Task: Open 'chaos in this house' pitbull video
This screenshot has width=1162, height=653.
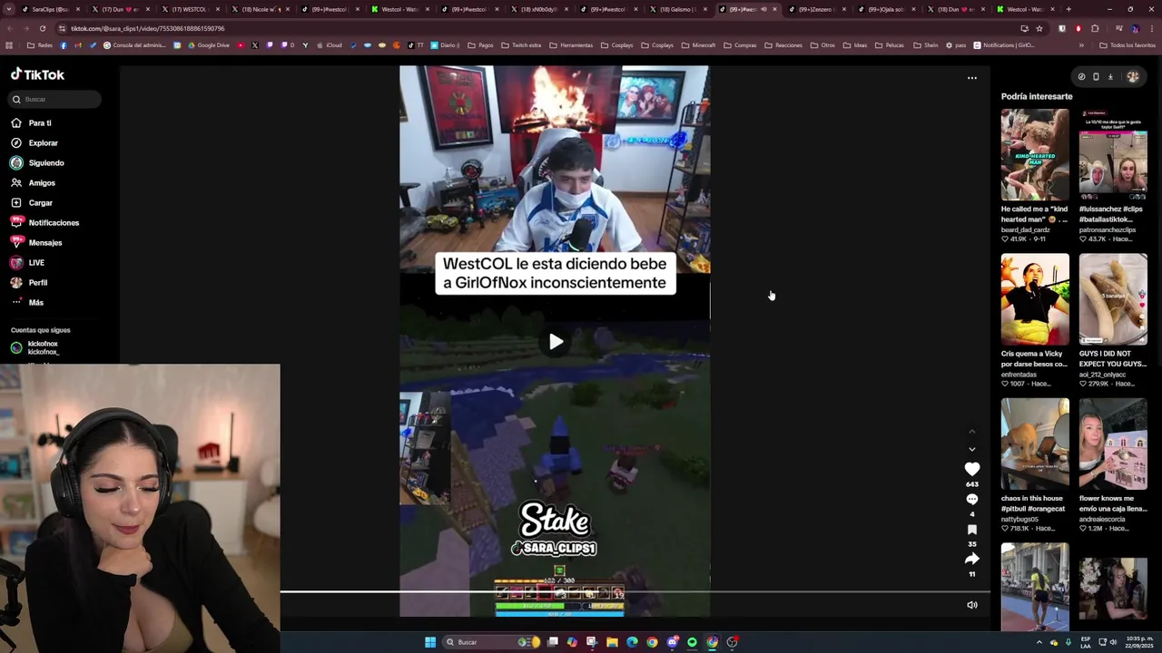Action: pyautogui.click(x=1035, y=444)
